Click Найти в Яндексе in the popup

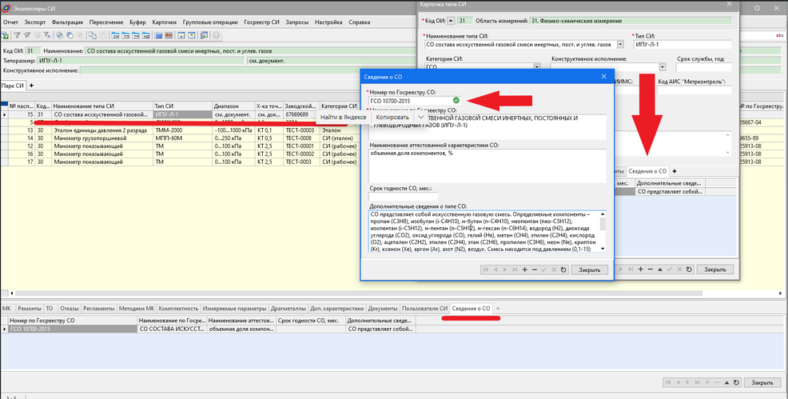point(343,117)
